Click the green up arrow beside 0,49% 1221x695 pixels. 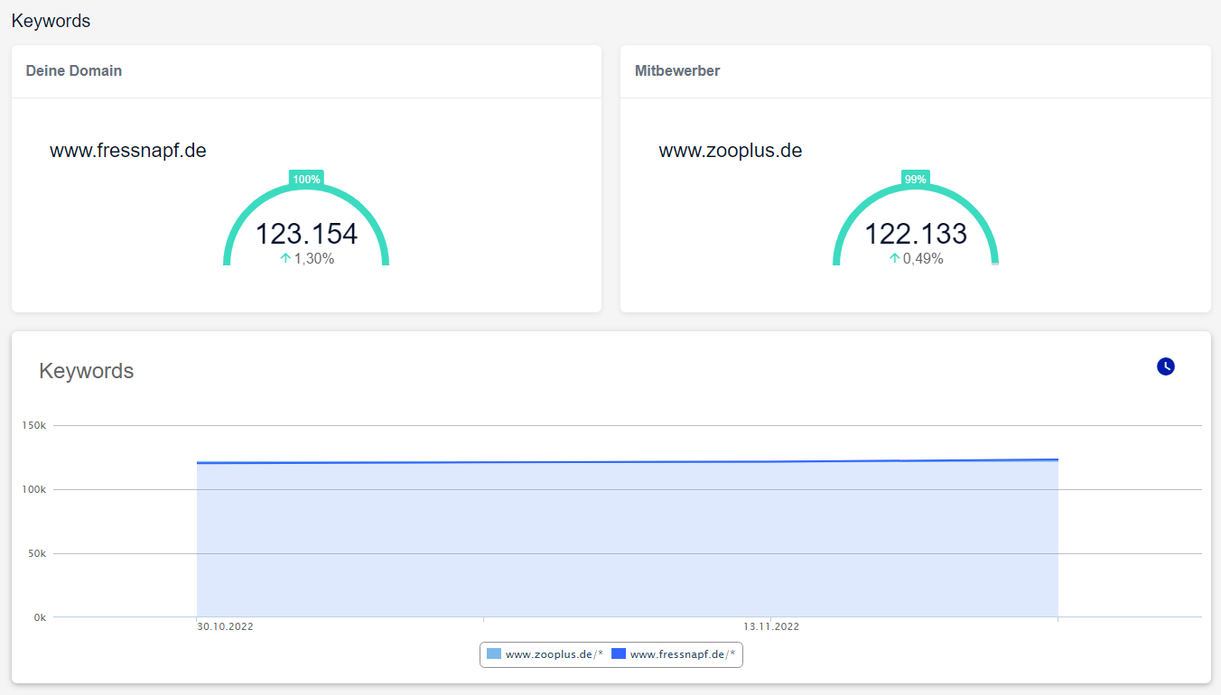coord(894,259)
